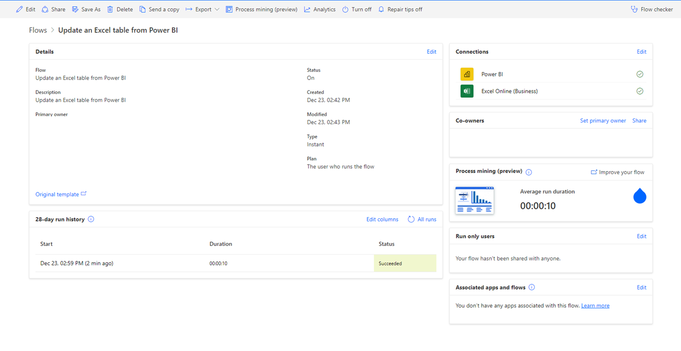681x351 pixels.
Task: Edit the Details section
Action: click(432, 52)
